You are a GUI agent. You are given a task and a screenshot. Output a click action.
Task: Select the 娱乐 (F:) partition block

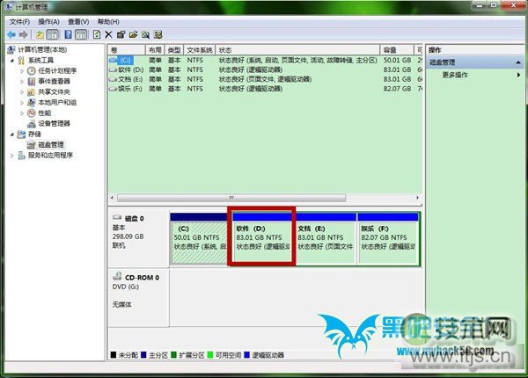(x=388, y=238)
